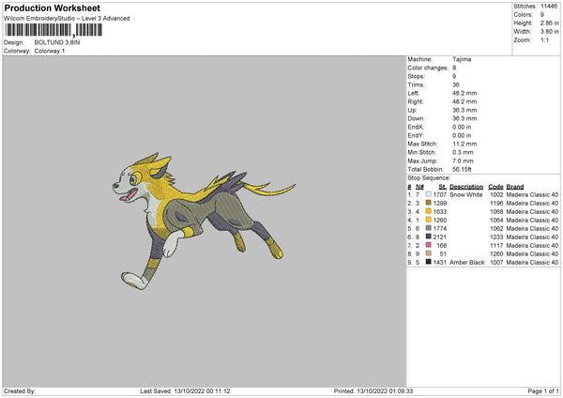Viewport: 563px width, 398px height.
Task: Click the Amber Black color swatch
Action: tap(428, 262)
